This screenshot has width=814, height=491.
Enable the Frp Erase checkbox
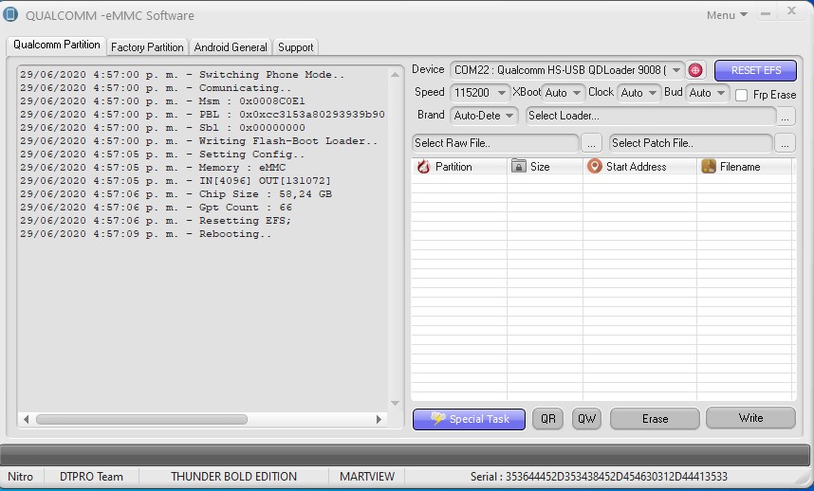[741, 95]
